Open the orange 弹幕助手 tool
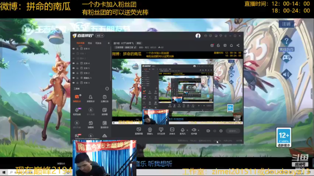Viewport: 314px width, 176px height. pyautogui.click(x=77, y=99)
